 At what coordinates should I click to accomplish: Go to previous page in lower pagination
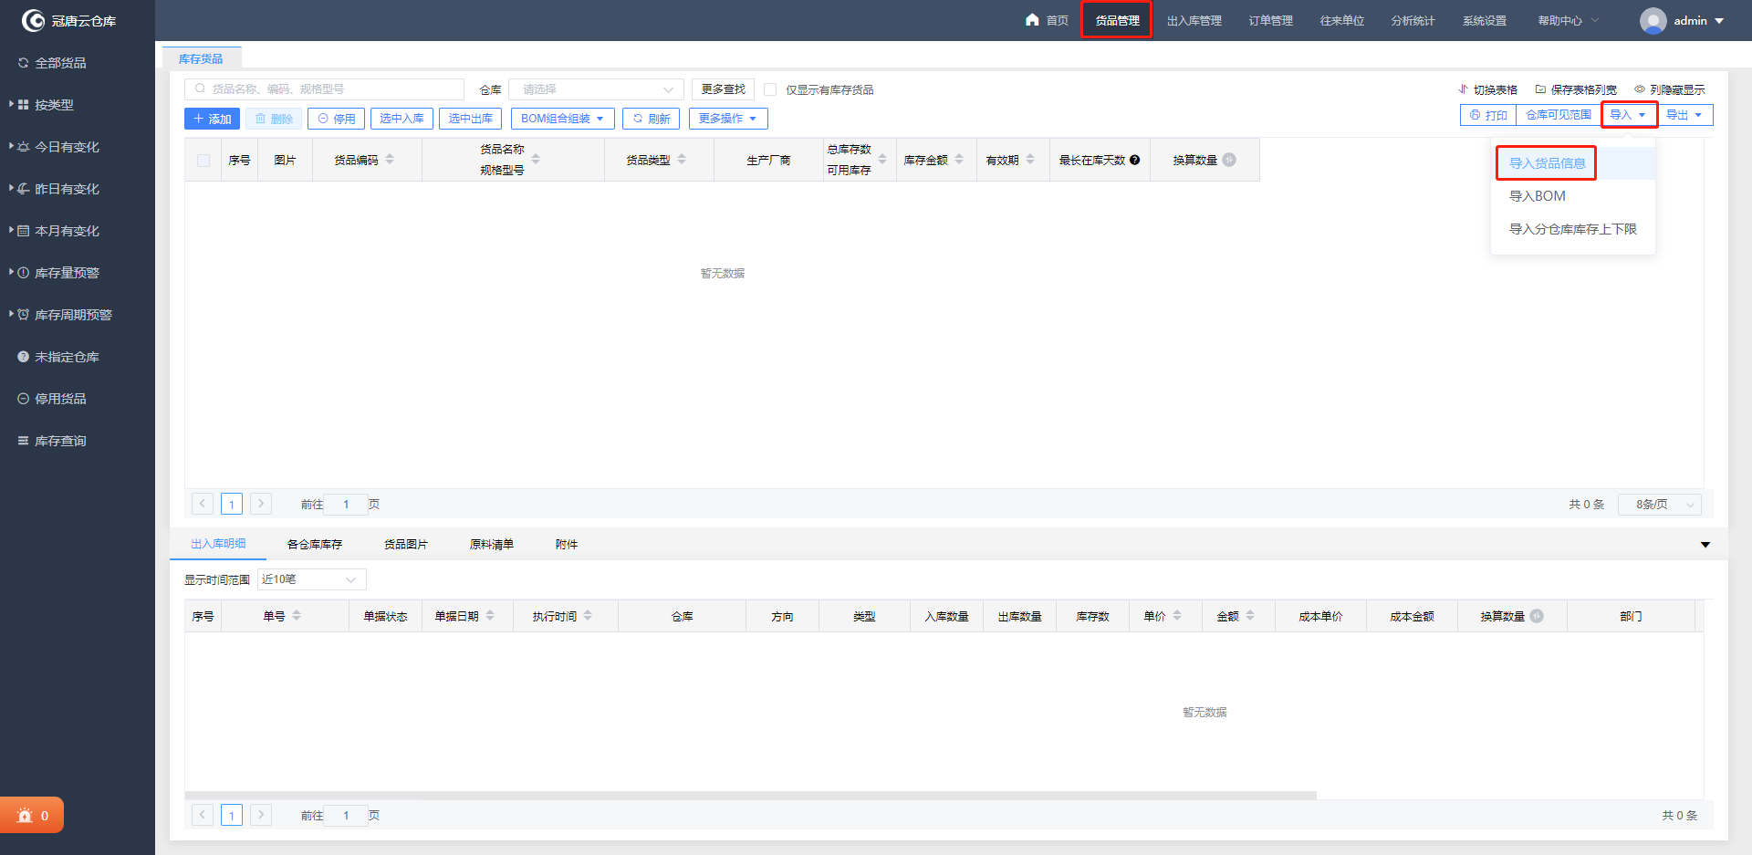tap(203, 815)
